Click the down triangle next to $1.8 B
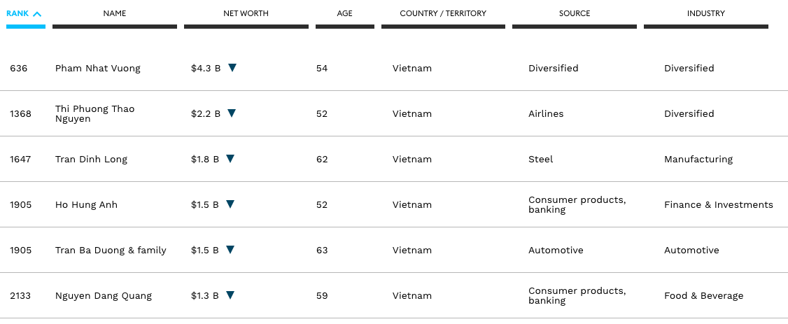 point(230,159)
